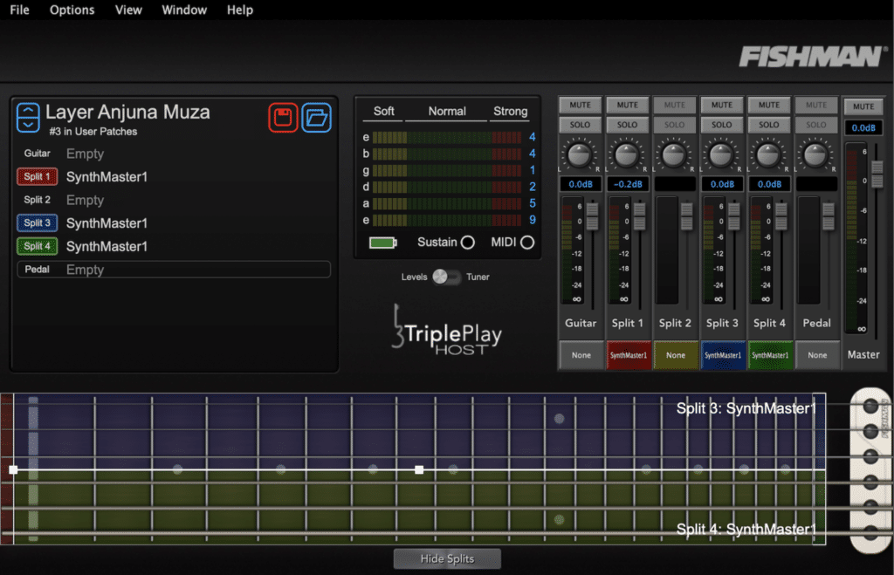Solo the Split 3 channel

click(x=722, y=124)
